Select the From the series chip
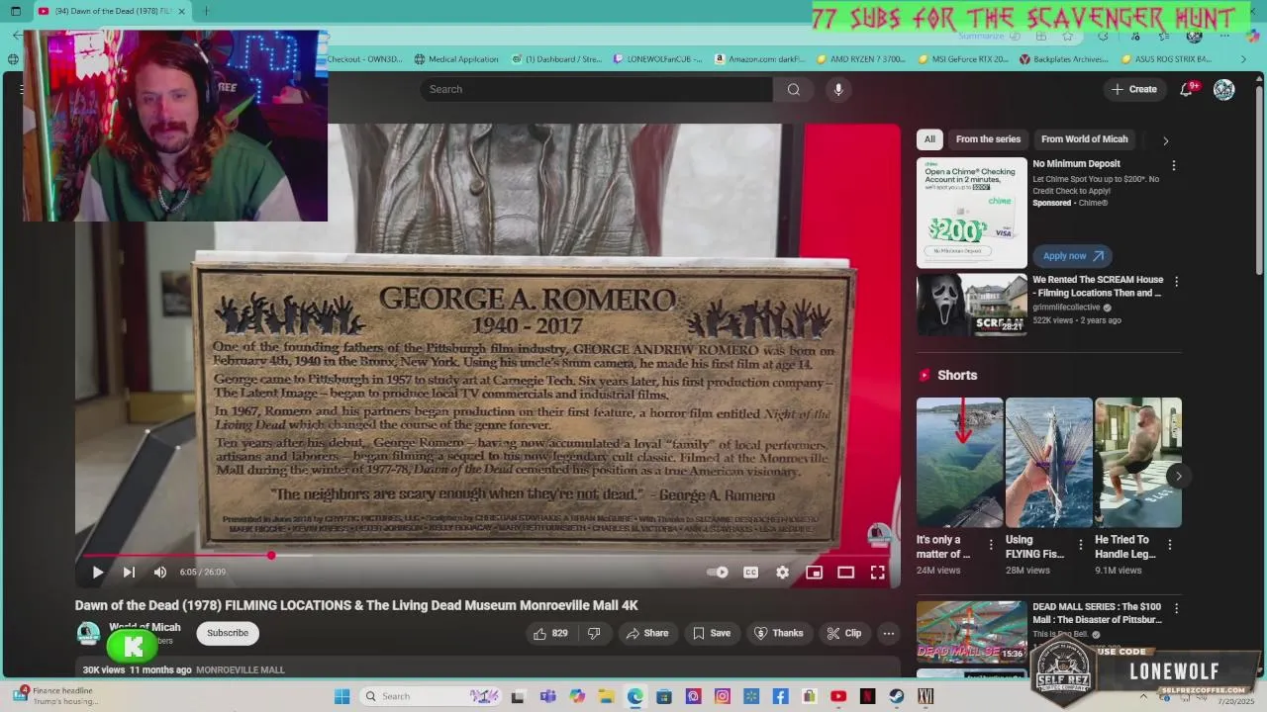Image resolution: width=1267 pixels, height=712 pixels. click(988, 139)
